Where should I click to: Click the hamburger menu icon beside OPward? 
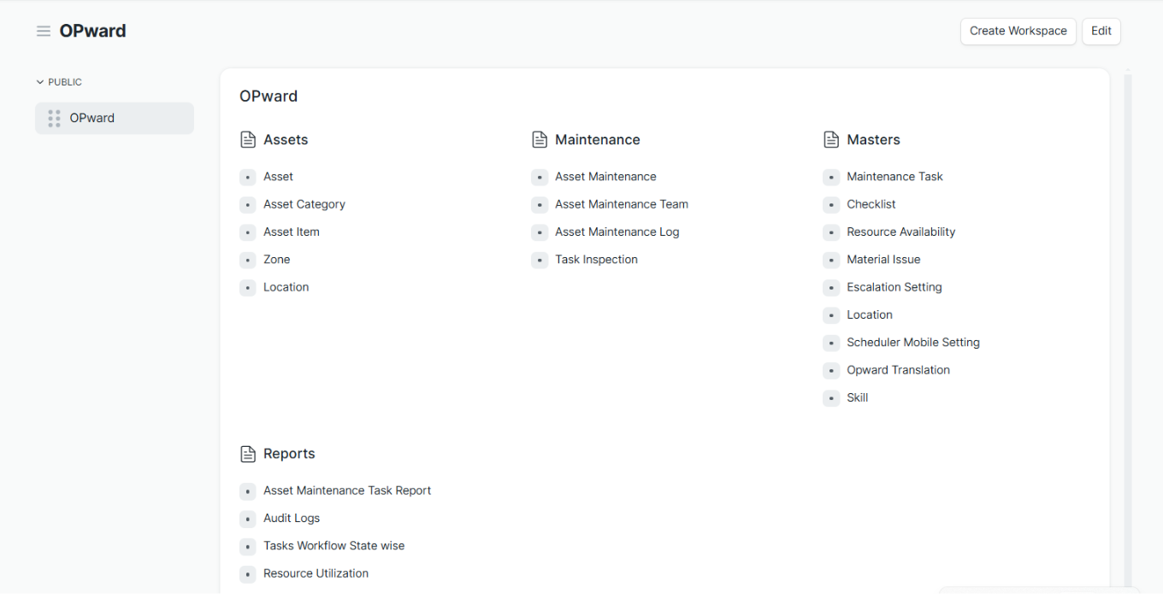(x=44, y=32)
